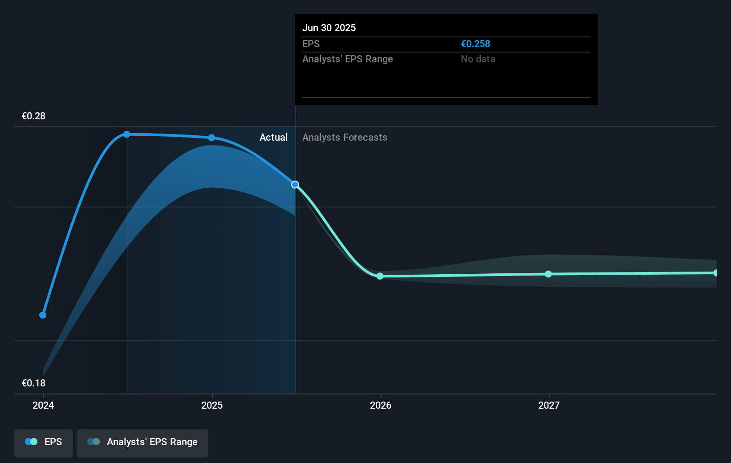Click the Analysts' EPS Range legend dot
This screenshot has height=463, width=731.
[x=94, y=442]
